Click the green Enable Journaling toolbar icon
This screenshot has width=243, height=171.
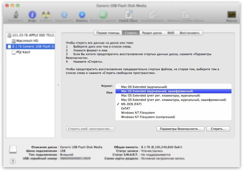coord(103,15)
